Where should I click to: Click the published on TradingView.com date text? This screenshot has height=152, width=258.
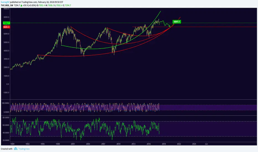click(37, 2)
